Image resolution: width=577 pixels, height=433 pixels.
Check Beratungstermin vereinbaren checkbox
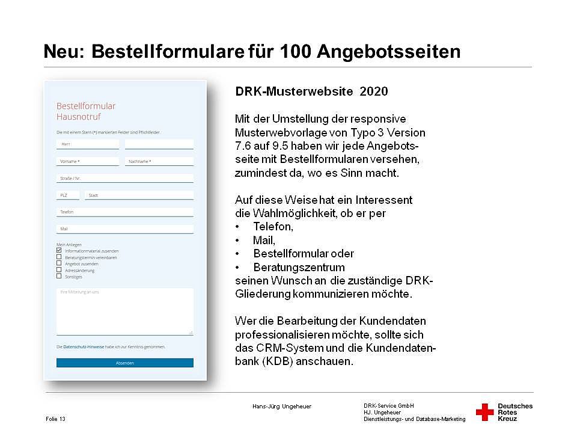(x=59, y=257)
